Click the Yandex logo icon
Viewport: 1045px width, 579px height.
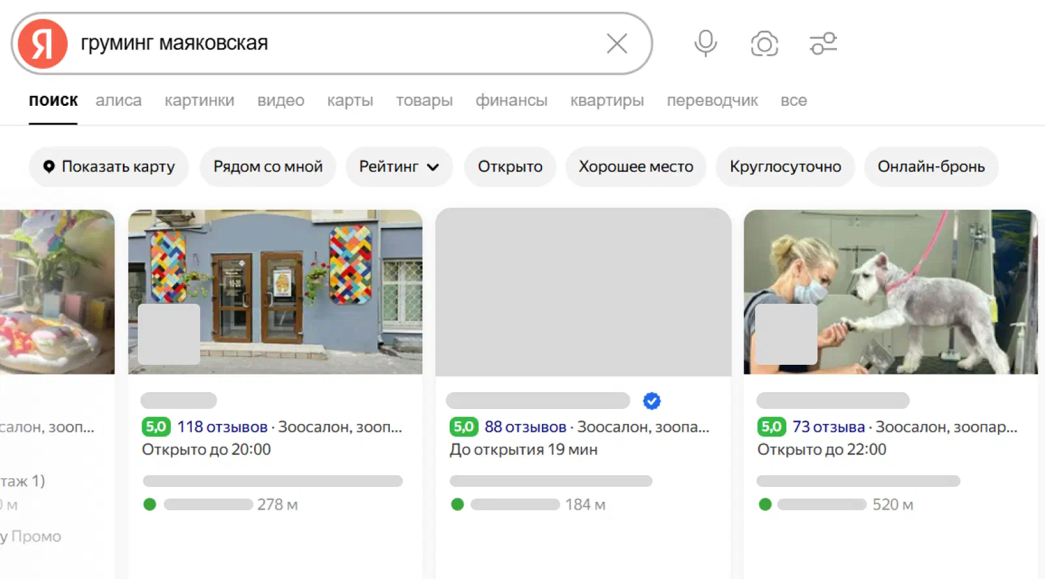click(x=43, y=43)
